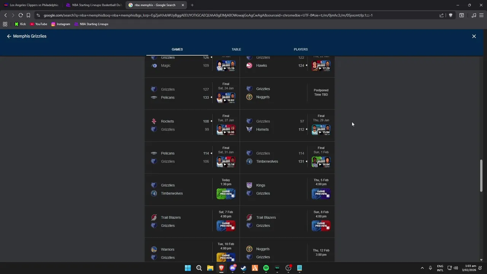Click the Atlanta Hawks team logo

pos(249,65)
